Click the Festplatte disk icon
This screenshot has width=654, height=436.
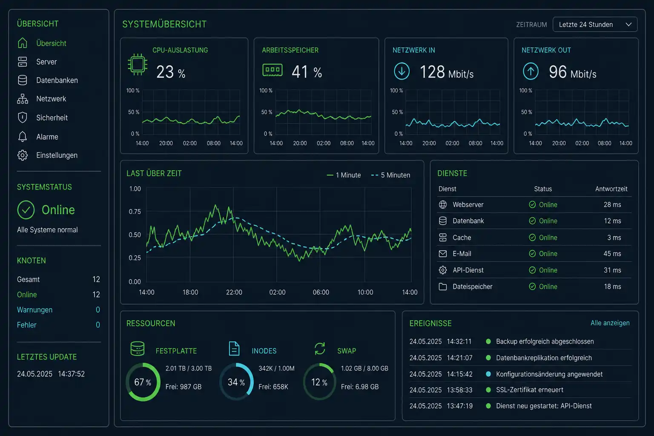coord(138,348)
